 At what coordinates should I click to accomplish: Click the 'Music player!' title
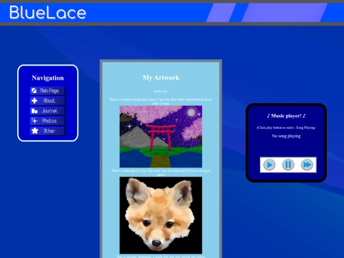(286, 116)
